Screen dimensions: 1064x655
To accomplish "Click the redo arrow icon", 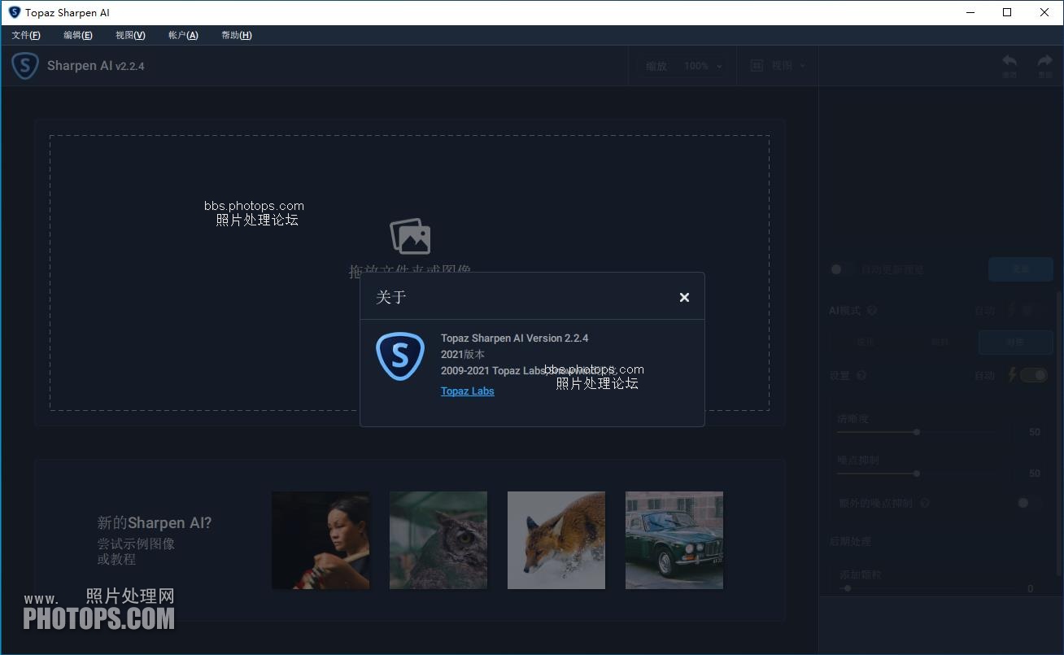I will pyautogui.click(x=1044, y=62).
